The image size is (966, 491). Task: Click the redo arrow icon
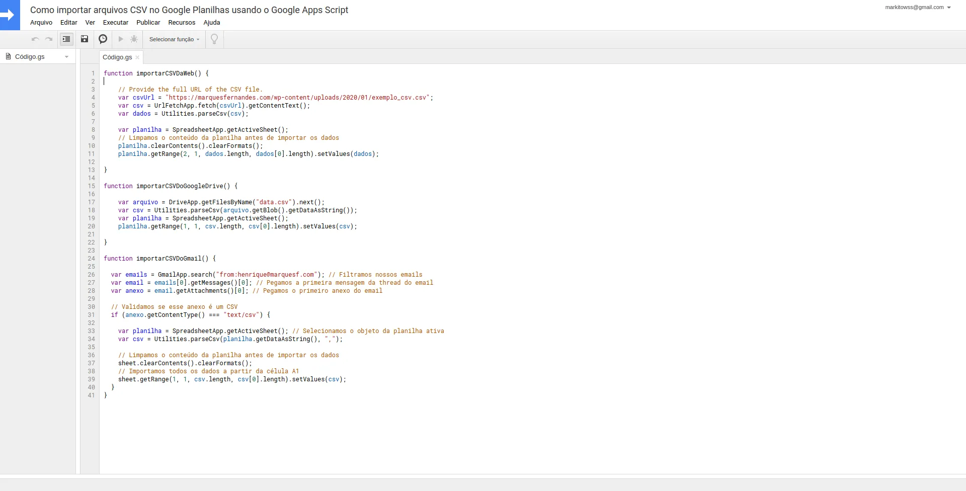[x=49, y=39]
